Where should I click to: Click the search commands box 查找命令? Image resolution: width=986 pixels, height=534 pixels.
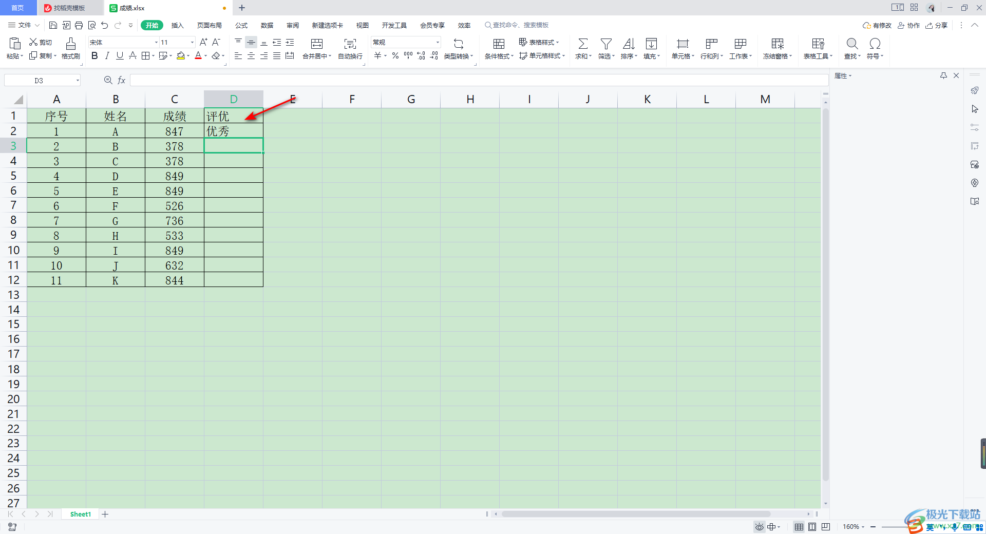[x=517, y=25]
